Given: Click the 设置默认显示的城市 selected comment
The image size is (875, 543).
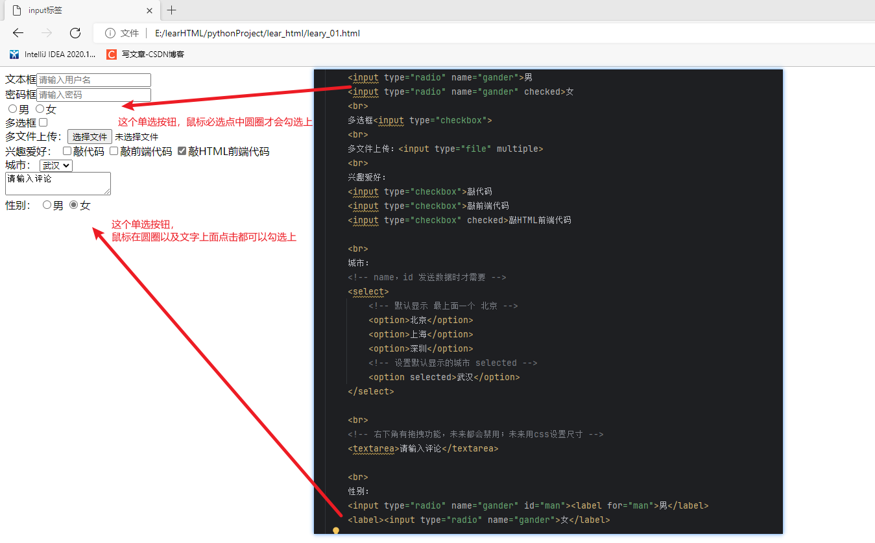Looking at the screenshot, I should [x=453, y=363].
